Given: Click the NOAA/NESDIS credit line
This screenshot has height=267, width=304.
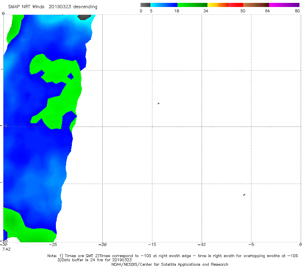Looking at the screenshot, I should pos(170,264).
